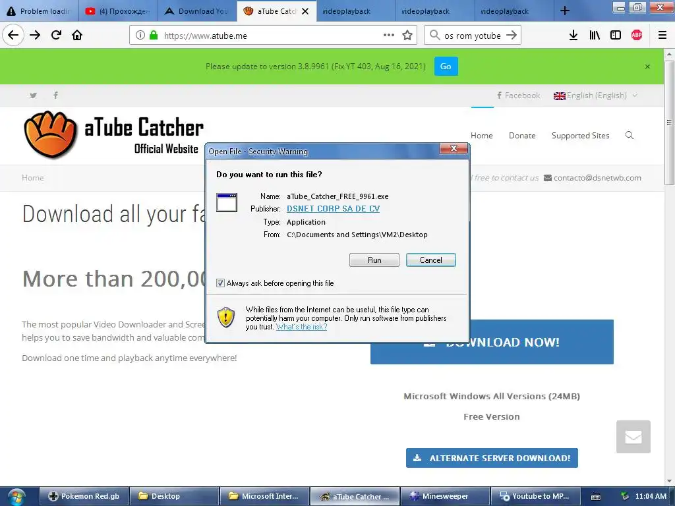
Task: Click the Twitter icon in site header
Action: point(33,96)
